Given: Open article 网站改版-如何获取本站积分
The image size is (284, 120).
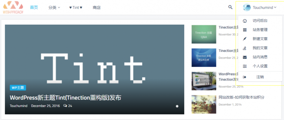Looking at the screenshot, I should [x=242, y=98].
